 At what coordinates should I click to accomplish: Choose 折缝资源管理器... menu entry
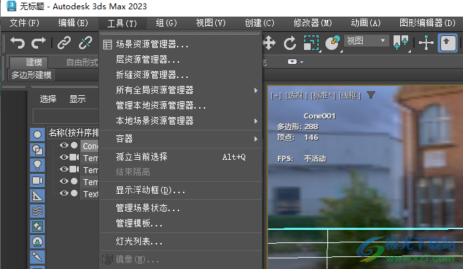[180, 75]
